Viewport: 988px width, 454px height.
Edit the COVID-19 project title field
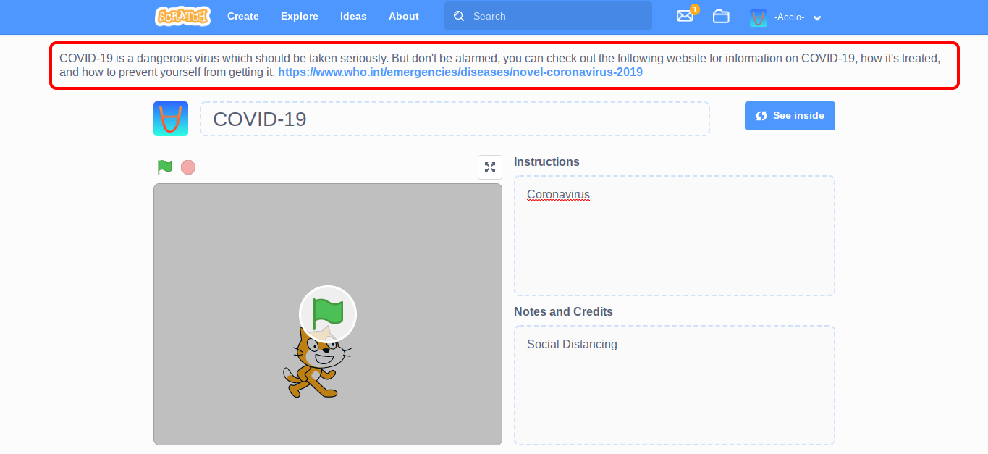click(x=455, y=119)
